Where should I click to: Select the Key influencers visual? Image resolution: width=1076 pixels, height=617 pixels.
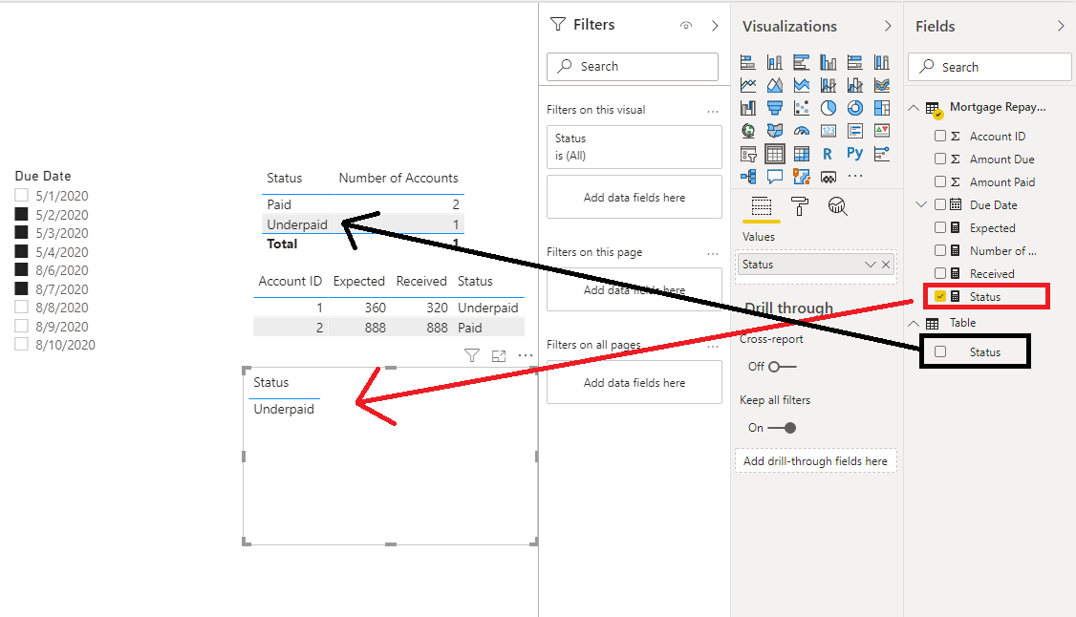[882, 154]
